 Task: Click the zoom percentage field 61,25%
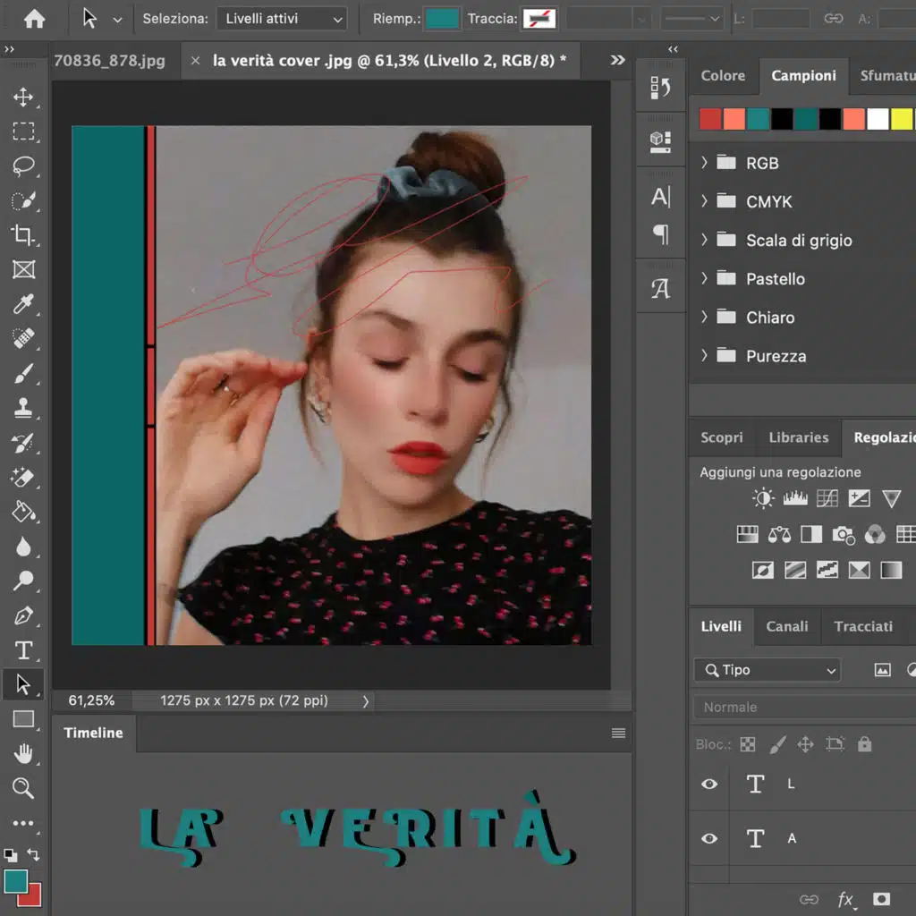[91, 700]
